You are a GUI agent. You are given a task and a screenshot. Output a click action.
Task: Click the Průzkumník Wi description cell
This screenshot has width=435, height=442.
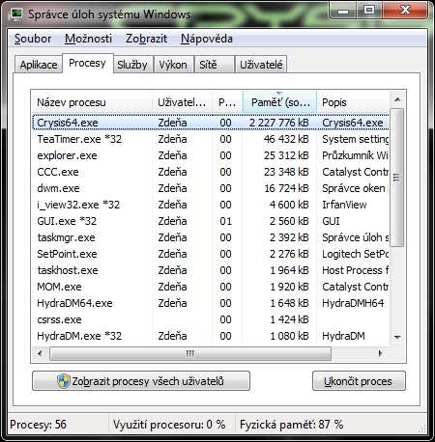click(x=356, y=155)
